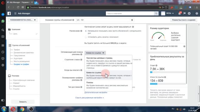The image size is (200, 112).
Task: Click the search magnifier button in header
Action: 156,13
